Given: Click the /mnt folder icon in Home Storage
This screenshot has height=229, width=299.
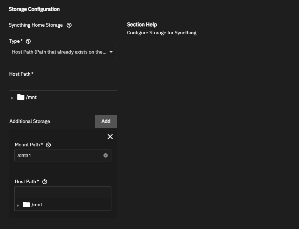Looking at the screenshot, I should point(21,97).
